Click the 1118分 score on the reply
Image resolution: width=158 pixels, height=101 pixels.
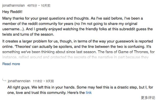[38, 81]
